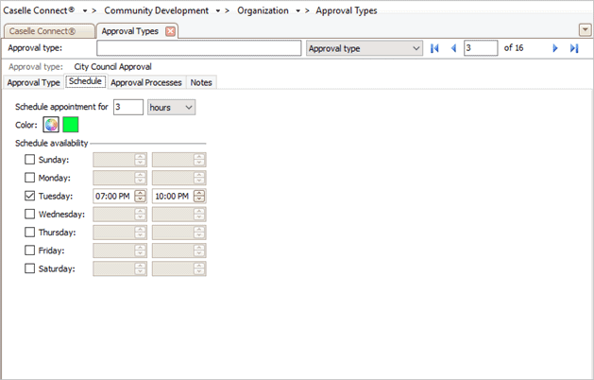Select the Approval Type sub-tab
Viewport: 594px width, 380px height.
click(33, 82)
